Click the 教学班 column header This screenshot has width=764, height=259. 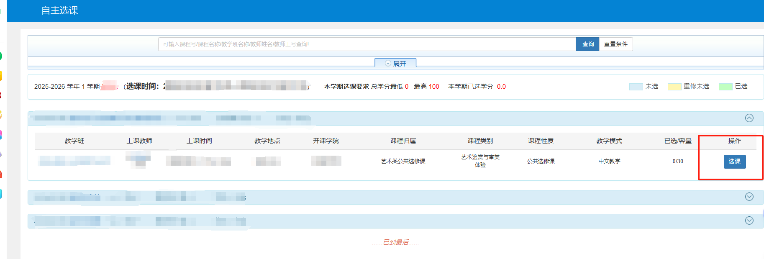pyautogui.click(x=74, y=141)
